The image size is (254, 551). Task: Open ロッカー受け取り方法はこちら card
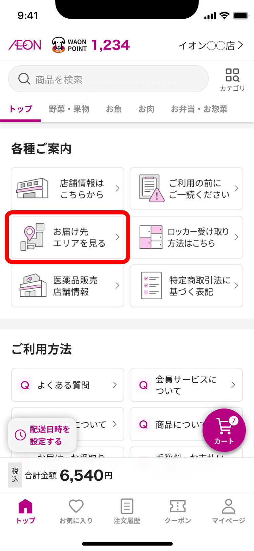tap(187, 237)
